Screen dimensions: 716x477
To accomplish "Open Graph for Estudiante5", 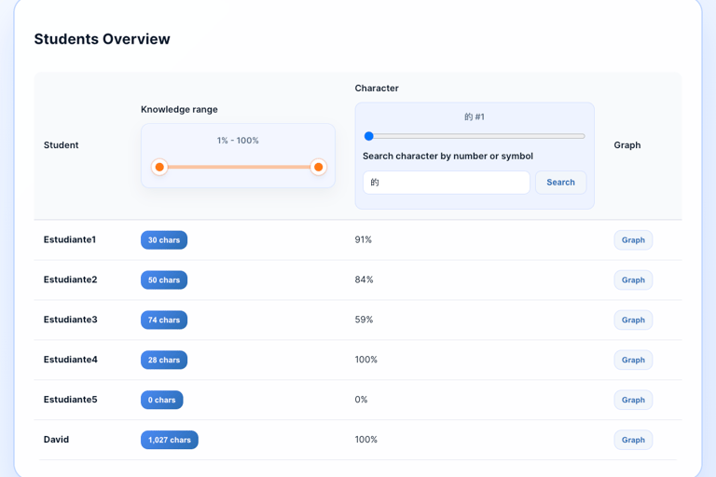I will [x=633, y=400].
